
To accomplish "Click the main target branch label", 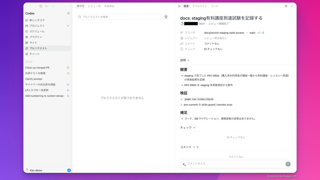I will click(x=252, y=33).
